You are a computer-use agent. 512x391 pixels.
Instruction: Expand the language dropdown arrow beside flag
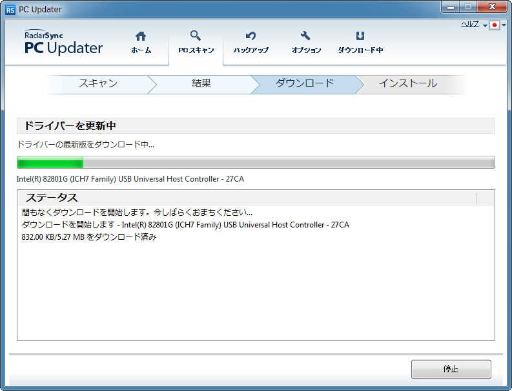pos(504,25)
